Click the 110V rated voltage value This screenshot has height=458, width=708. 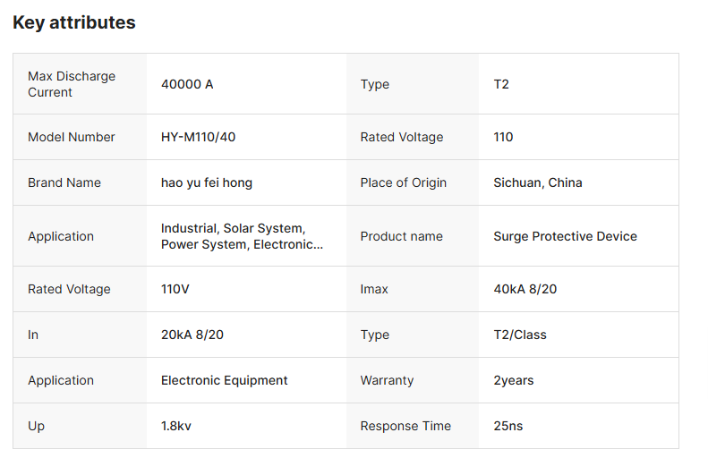175,289
